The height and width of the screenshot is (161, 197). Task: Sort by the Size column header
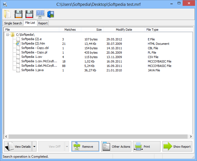tap(92, 30)
